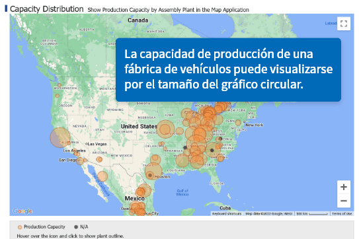Open the Terms of Use link

point(342,214)
